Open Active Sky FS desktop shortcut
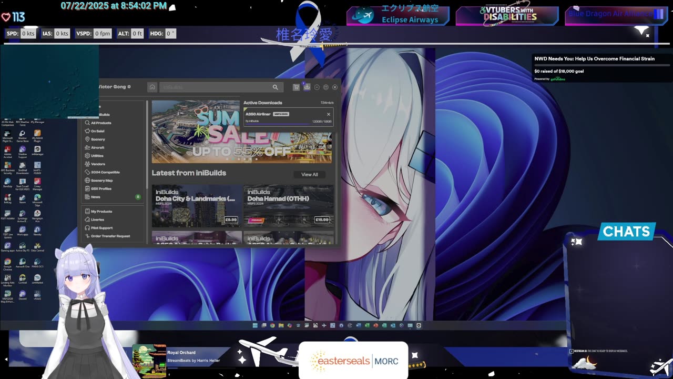The image size is (673, 379). [22, 247]
